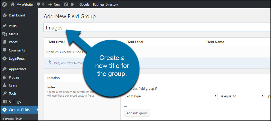Select the Custom Fields submenu link
The image size is (271, 121).
(13, 119)
